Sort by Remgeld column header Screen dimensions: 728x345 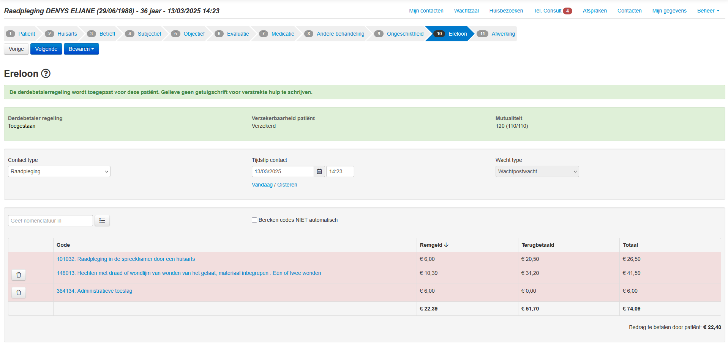pos(434,245)
